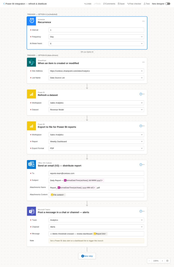Viewport: 174px width, 267px height.
Task: Toggle the New designer switch
Action: tap(168, 4)
